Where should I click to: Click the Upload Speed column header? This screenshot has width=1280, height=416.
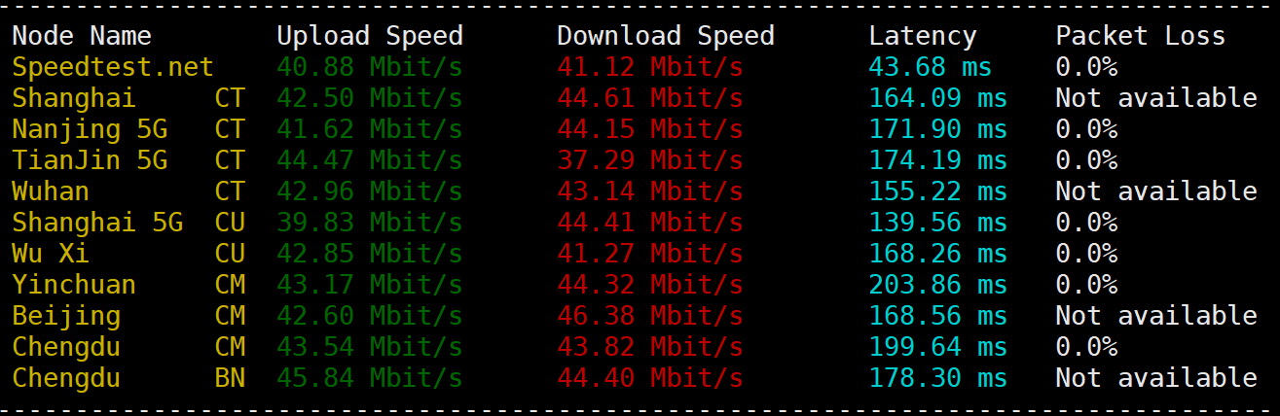[x=370, y=36]
